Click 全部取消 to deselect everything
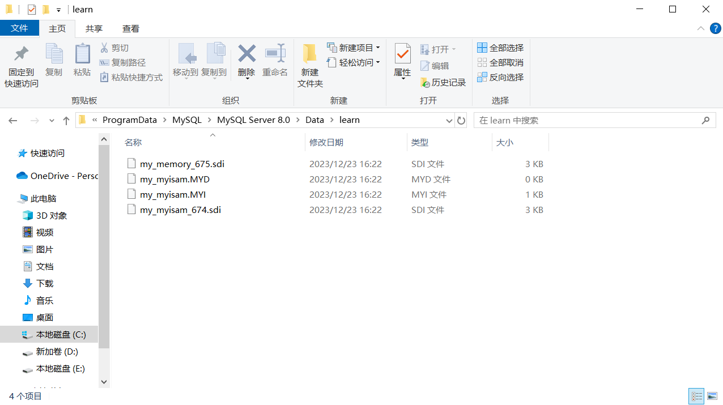Screen dimensions: 723x405 click(x=500, y=63)
